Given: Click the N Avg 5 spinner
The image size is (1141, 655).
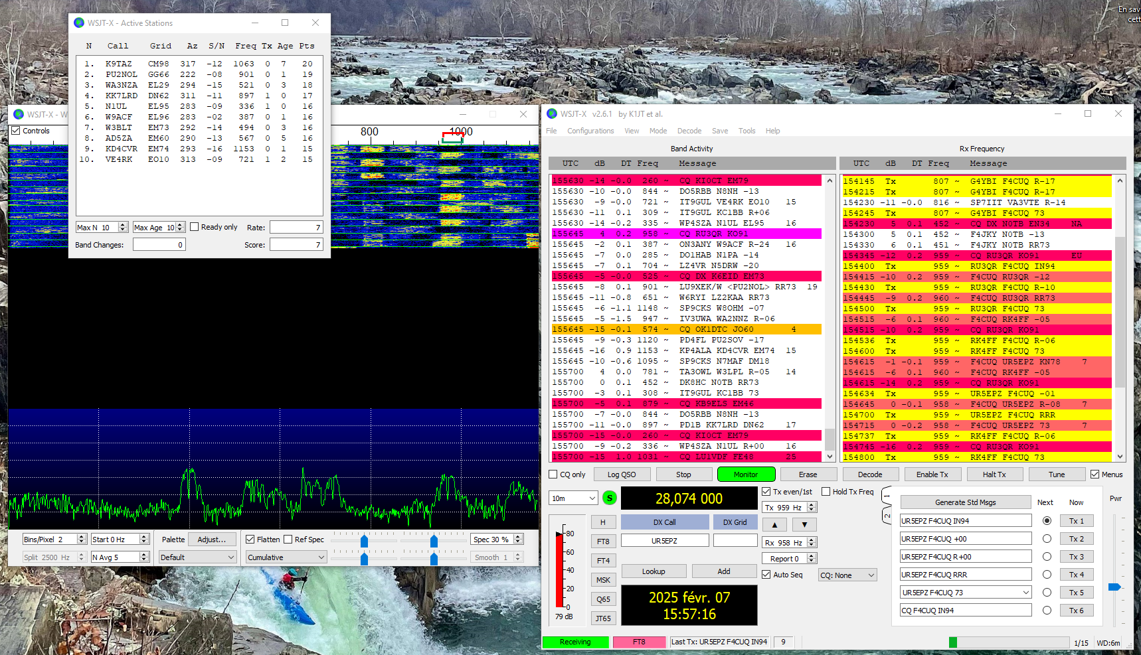Looking at the screenshot, I should pos(120,557).
